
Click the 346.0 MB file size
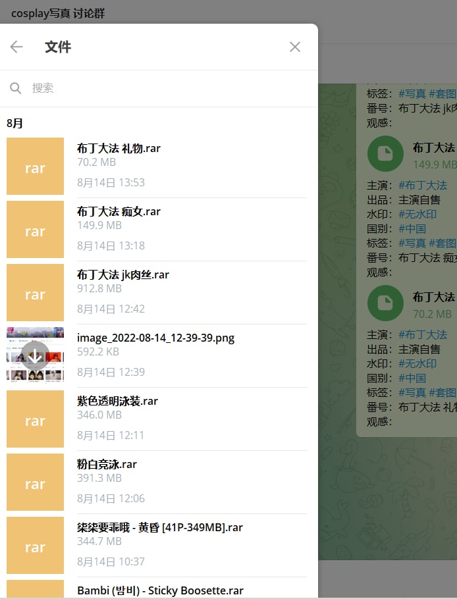[99, 415]
